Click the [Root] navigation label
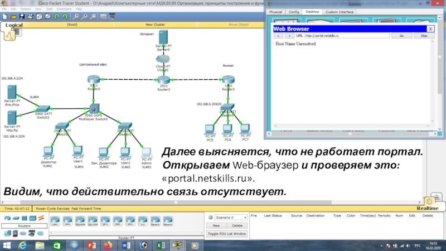This screenshot has height=251, width=446. [72, 25]
